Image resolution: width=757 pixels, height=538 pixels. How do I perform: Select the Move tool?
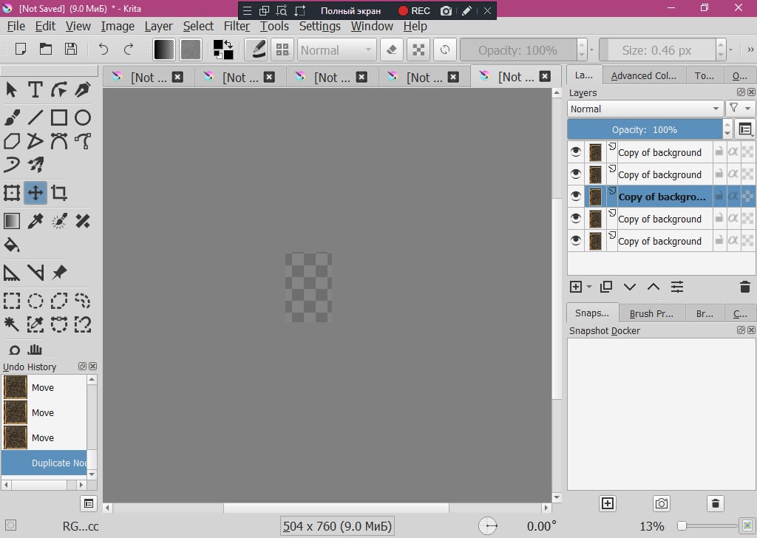(35, 193)
